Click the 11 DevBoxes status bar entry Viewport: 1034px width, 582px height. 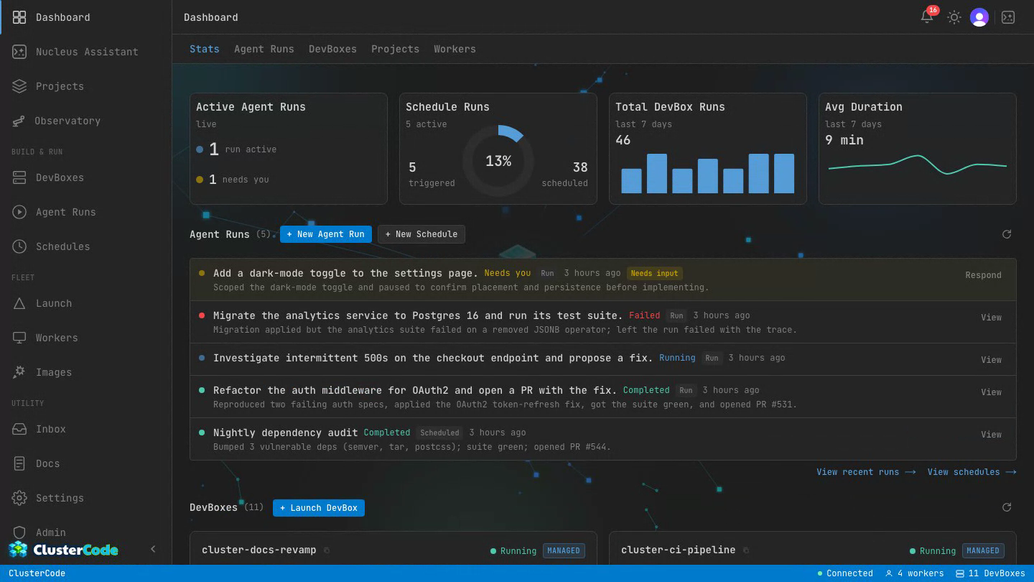coord(990,573)
